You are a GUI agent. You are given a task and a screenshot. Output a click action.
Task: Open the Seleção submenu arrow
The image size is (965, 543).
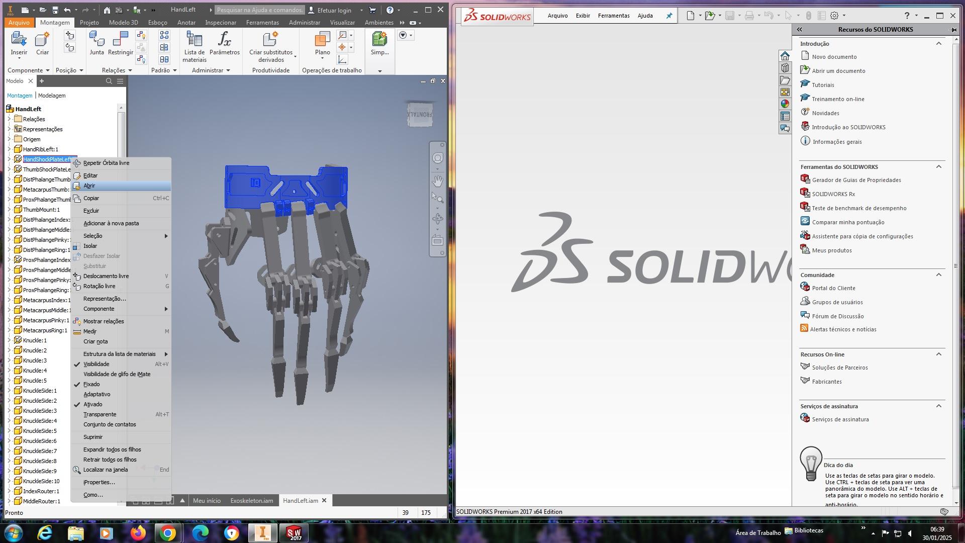pyautogui.click(x=166, y=236)
